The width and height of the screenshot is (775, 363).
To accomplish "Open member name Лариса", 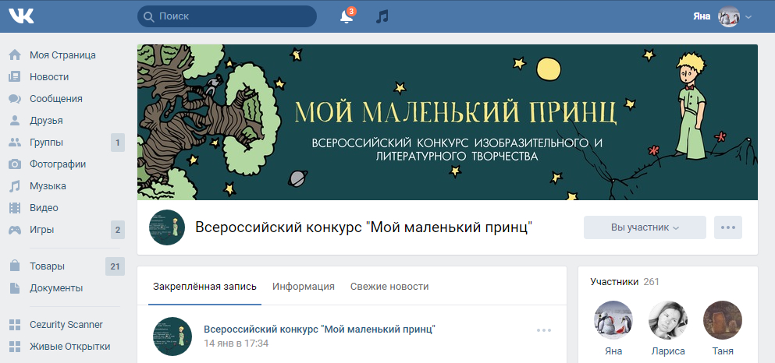I will (x=668, y=351).
